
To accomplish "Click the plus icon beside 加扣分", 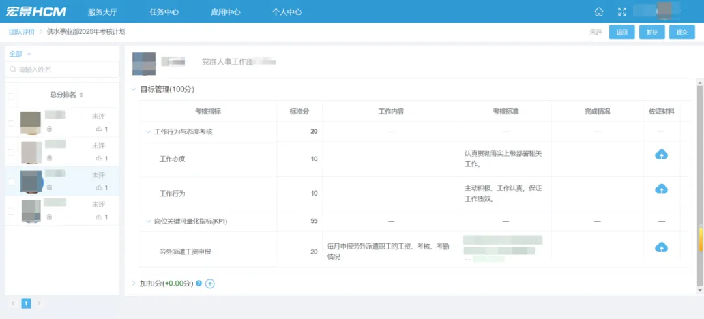I will point(210,284).
